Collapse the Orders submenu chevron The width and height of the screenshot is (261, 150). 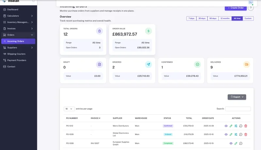32,35
